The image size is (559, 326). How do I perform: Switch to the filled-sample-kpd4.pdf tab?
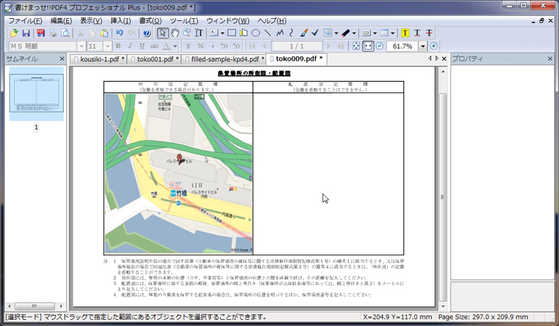[224, 59]
